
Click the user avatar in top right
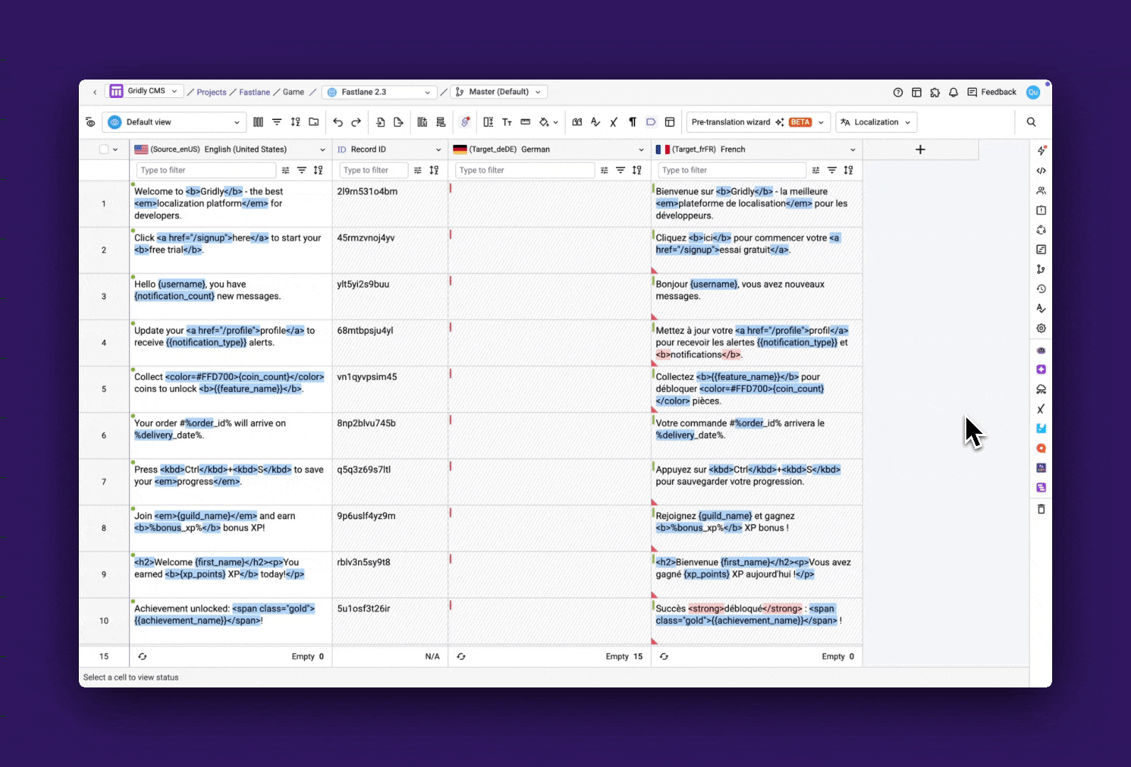coord(1034,92)
